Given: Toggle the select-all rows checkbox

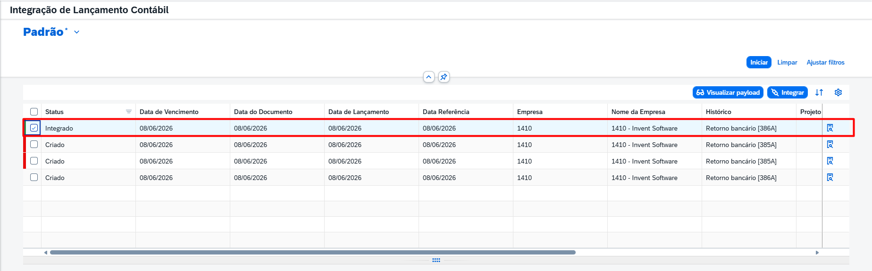Looking at the screenshot, I should (x=34, y=112).
